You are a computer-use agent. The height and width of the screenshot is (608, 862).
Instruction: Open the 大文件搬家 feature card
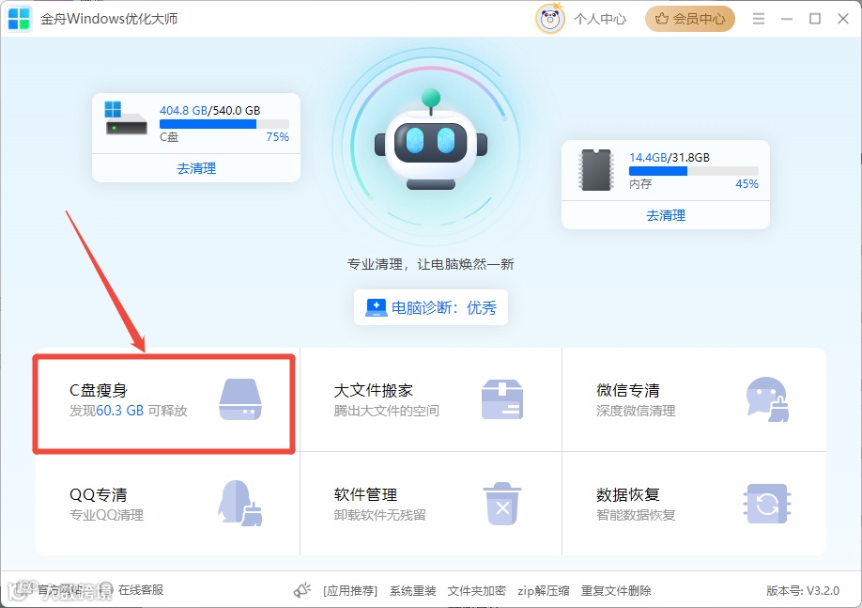tap(431, 399)
